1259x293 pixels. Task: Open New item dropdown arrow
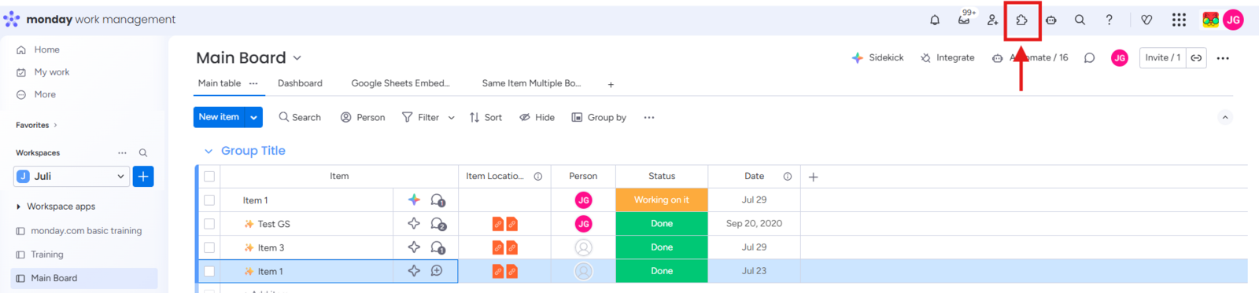coord(253,117)
